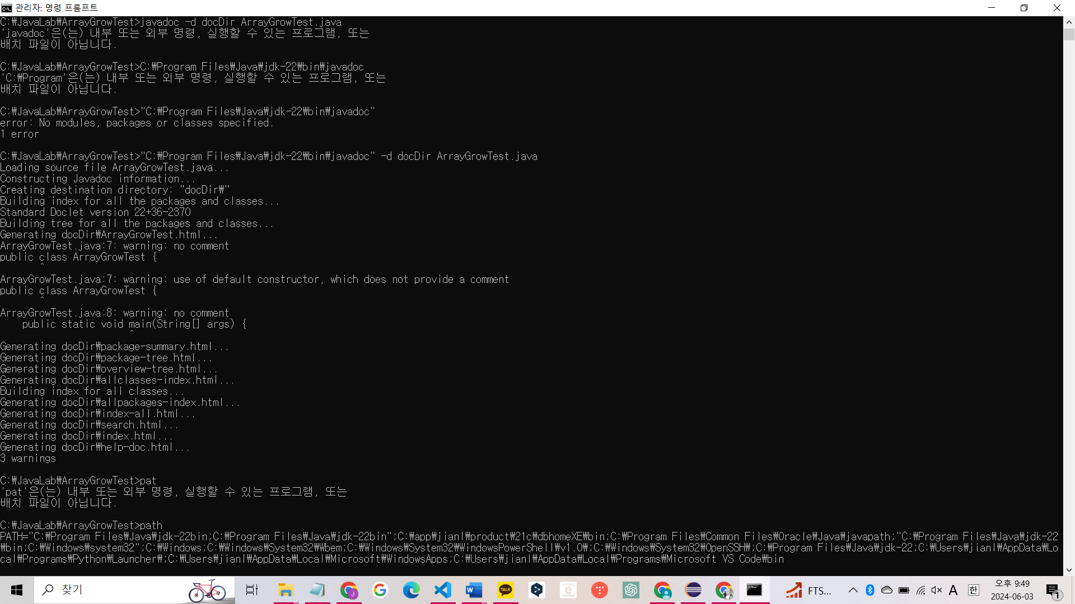Expand hidden system tray icons chevron
1075x604 pixels.
coord(853,590)
